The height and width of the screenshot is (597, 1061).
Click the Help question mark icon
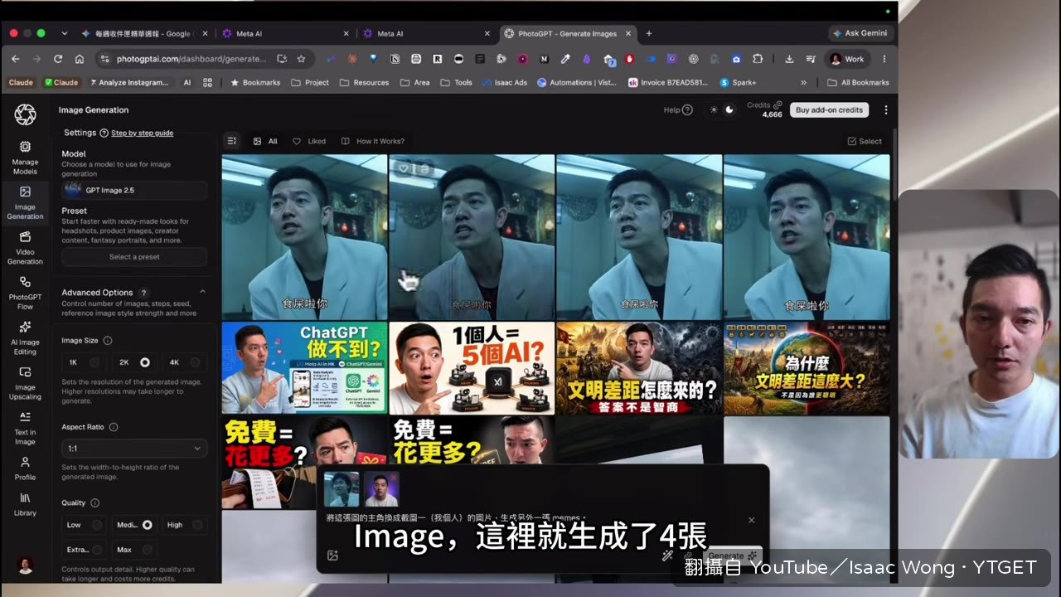click(687, 109)
